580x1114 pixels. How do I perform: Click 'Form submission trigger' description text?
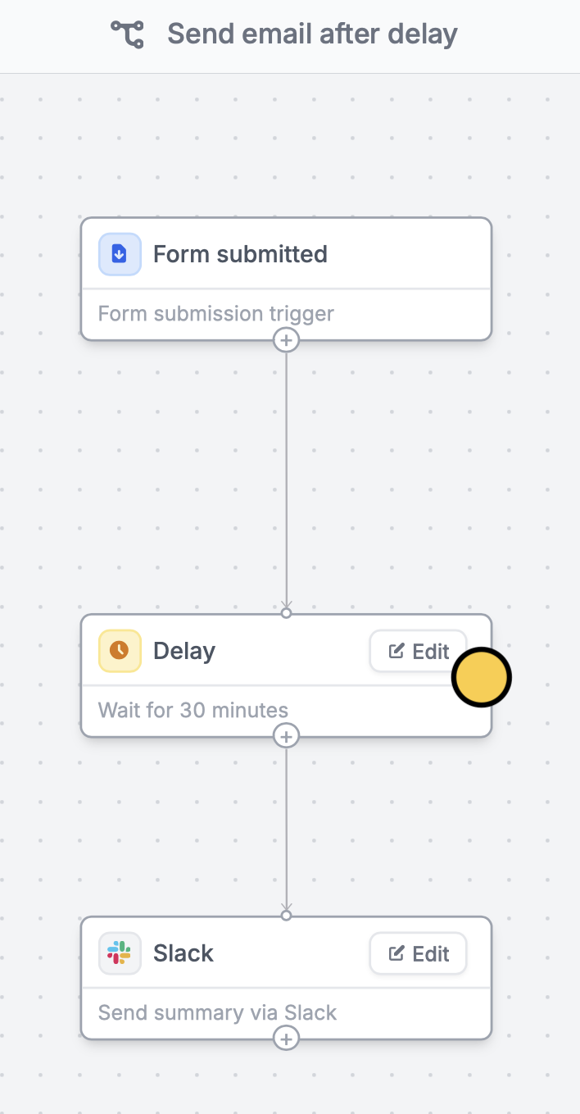coord(216,314)
